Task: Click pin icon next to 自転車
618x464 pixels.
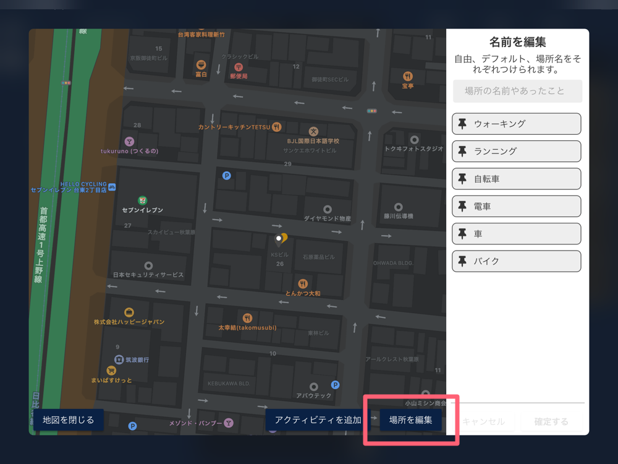Action: 462,179
